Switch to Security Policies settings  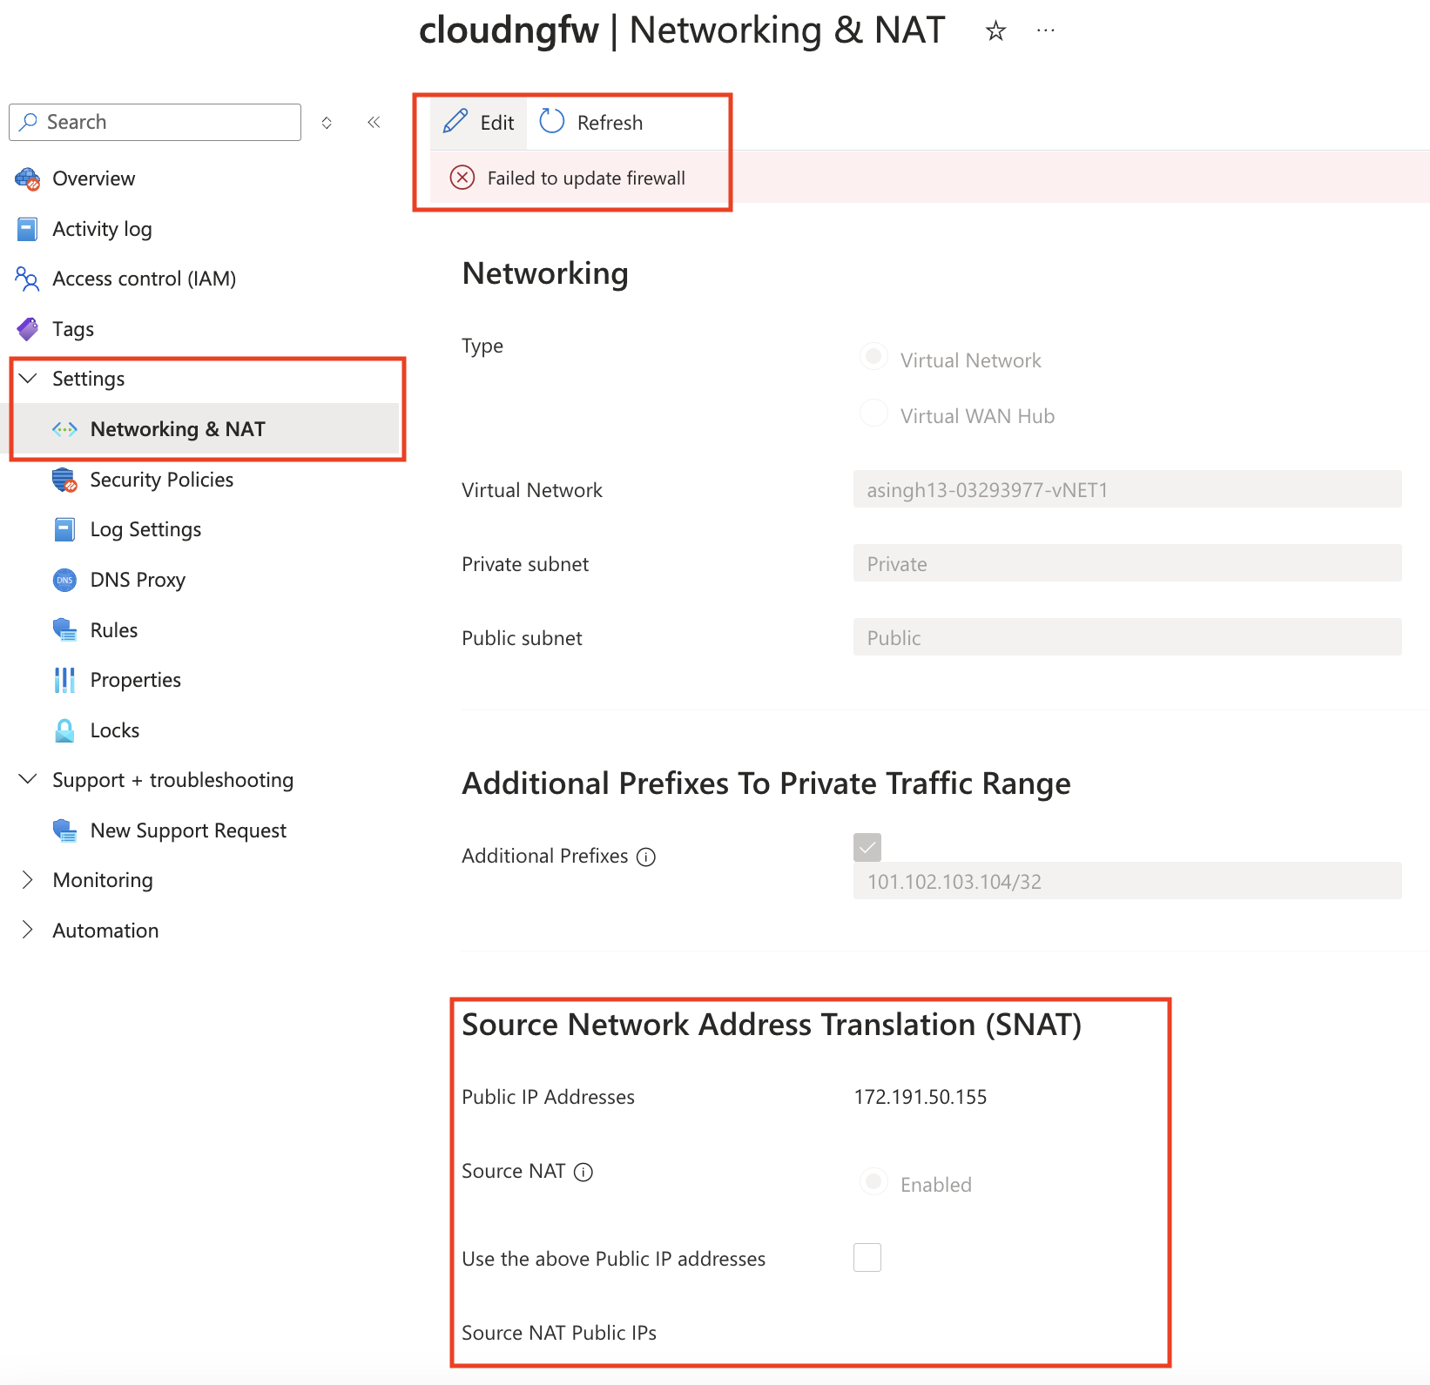161,480
